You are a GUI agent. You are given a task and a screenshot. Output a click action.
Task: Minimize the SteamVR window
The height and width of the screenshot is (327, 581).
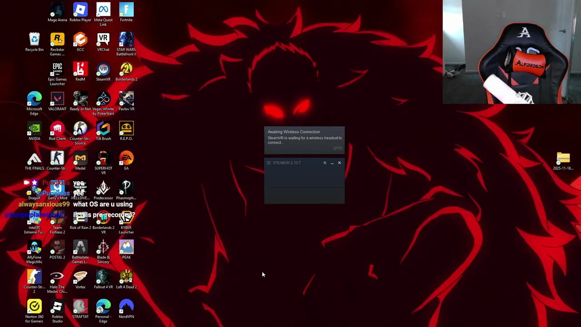[332, 163]
